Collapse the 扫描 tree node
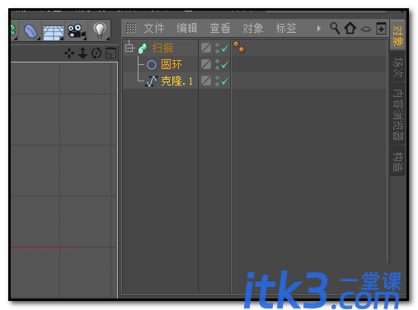 [x=129, y=49]
